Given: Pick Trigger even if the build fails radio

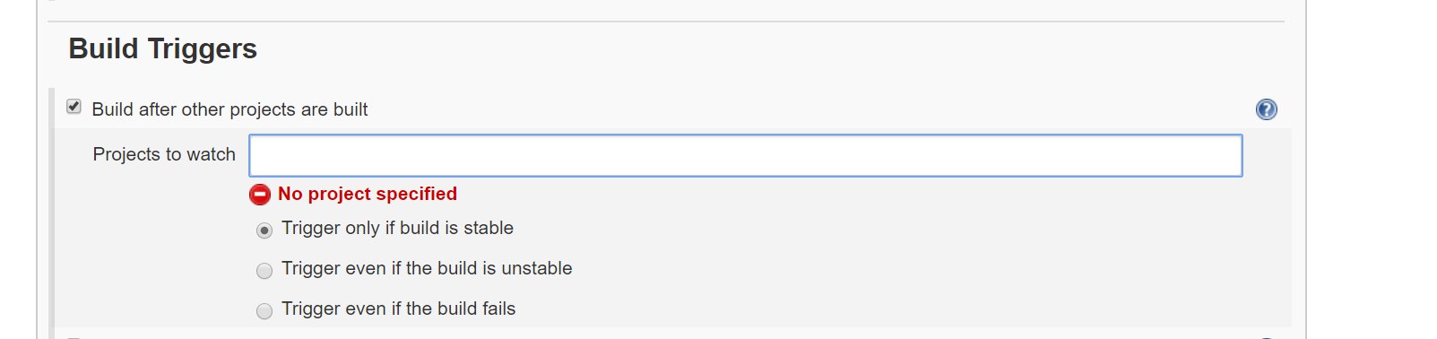Looking at the screenshot, I should tap(264, 311).
